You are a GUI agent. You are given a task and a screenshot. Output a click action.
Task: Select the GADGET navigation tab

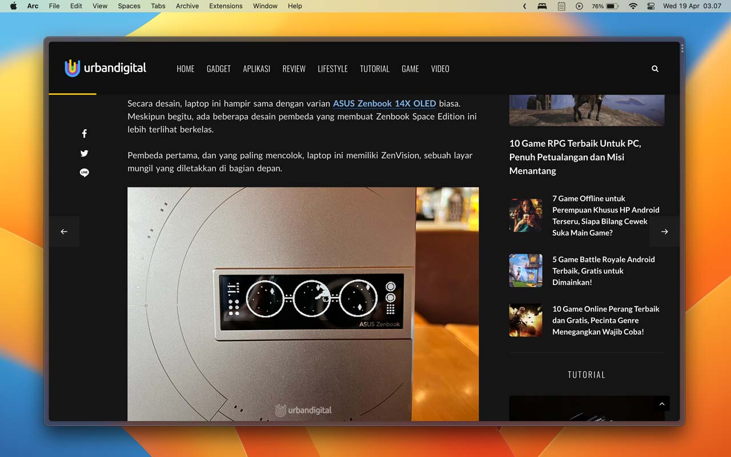(219, 69)
